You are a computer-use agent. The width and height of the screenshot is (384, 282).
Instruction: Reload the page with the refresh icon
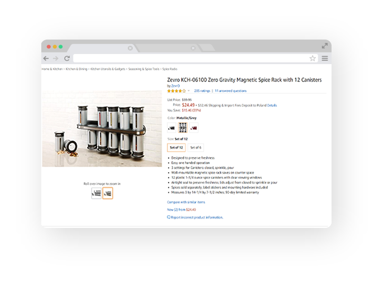pyautogui.click(x=67, y=58)
